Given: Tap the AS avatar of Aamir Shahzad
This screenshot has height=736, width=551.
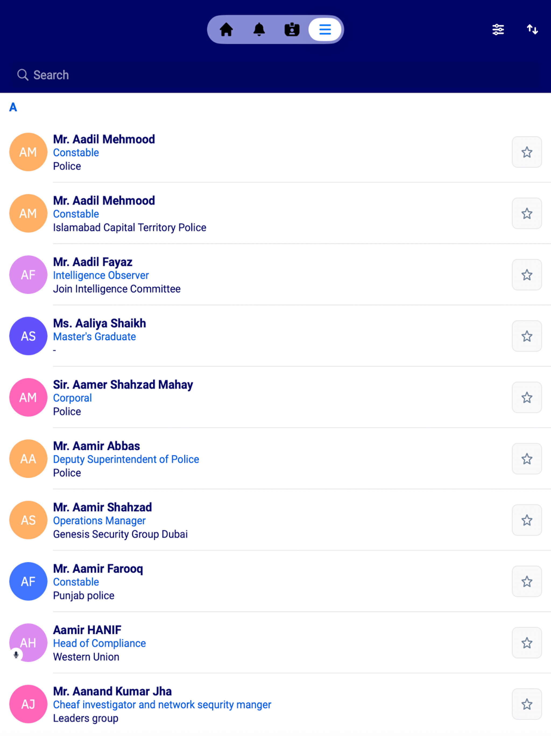Looking at the screenshot, I should [x=28, y=520].
